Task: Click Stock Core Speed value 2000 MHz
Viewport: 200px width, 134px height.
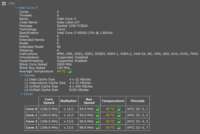Action: (64, 64)
